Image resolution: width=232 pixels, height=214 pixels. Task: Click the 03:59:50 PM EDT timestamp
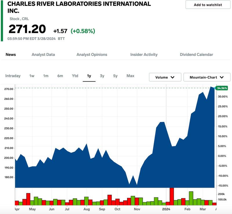[x=31, y=39]
